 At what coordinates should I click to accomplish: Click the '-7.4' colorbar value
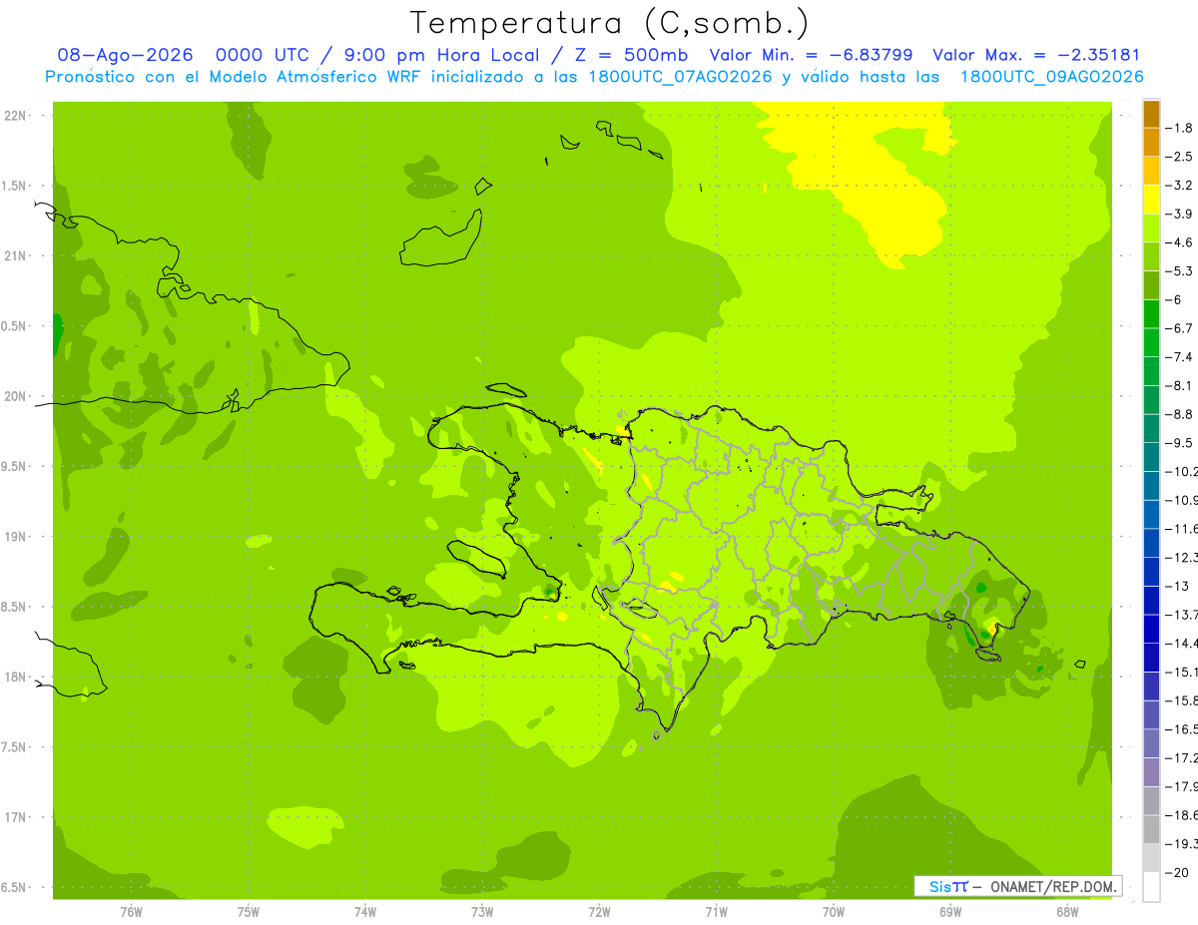(1179, 357)
